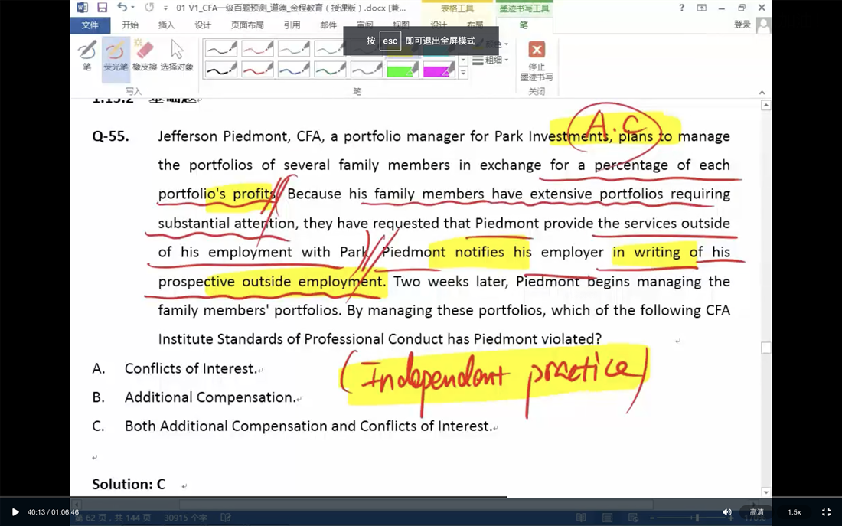Select the Pen (笔) writing tool
This screenshot has height=526, width=842.
(x=87, y=57)
